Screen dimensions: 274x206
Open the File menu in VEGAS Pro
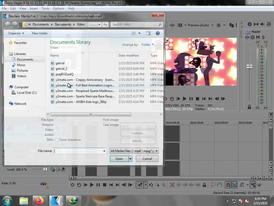4,9
